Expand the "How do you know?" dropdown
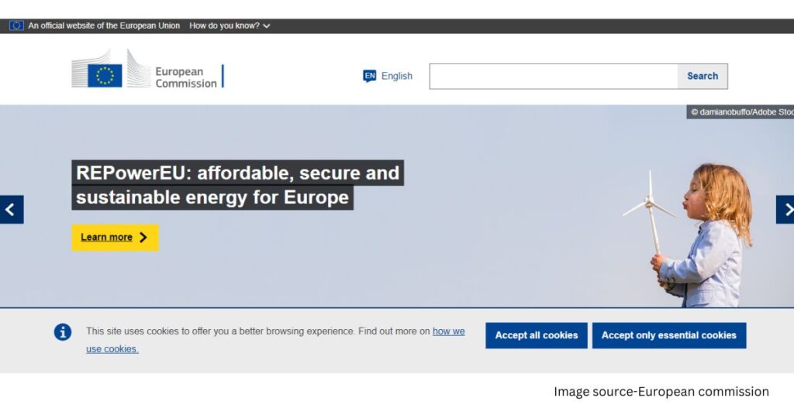This screenshot has height=415, width=794. click(x=230, y=26)
